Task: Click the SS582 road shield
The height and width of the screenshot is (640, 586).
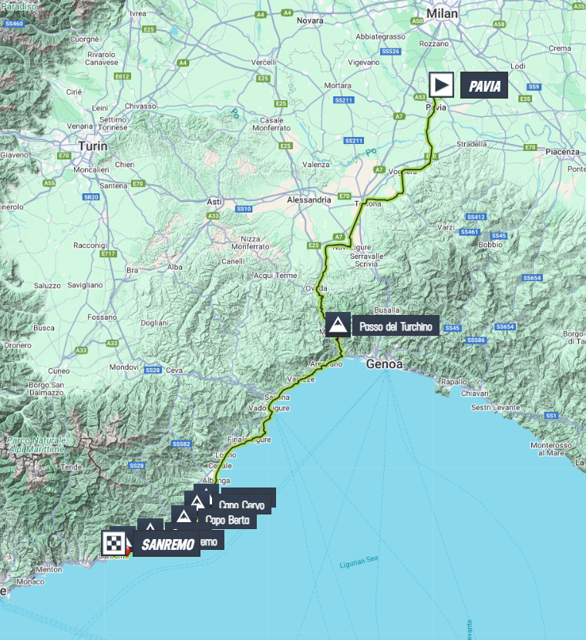Action: coord(182,444)
